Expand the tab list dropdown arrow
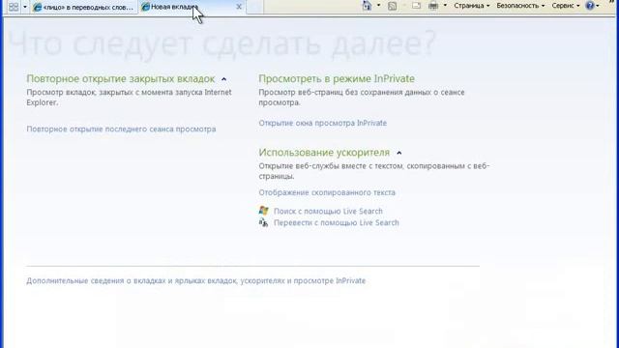Image resolution: width=619 pixels, height=348 pixels. tap(25, 7)
